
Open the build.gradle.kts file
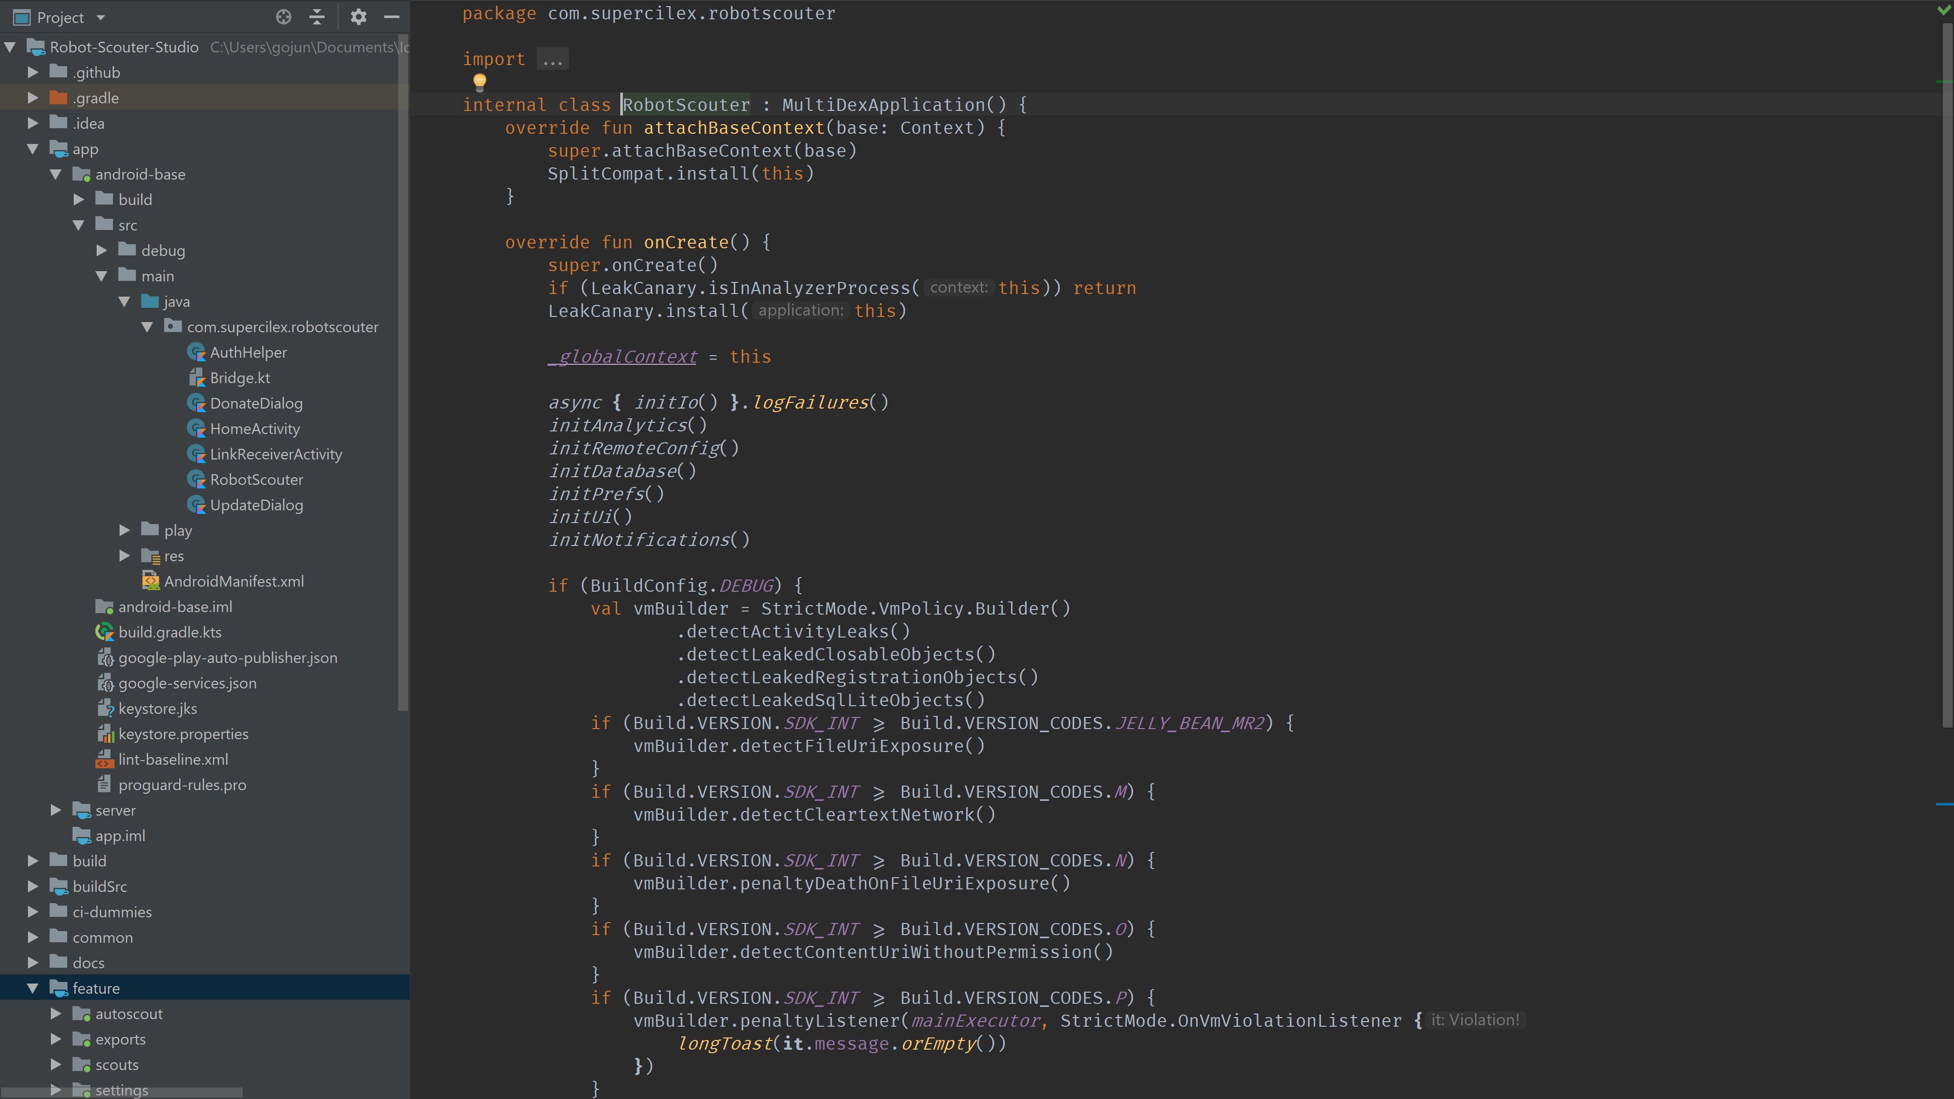(x=169, y=632)
